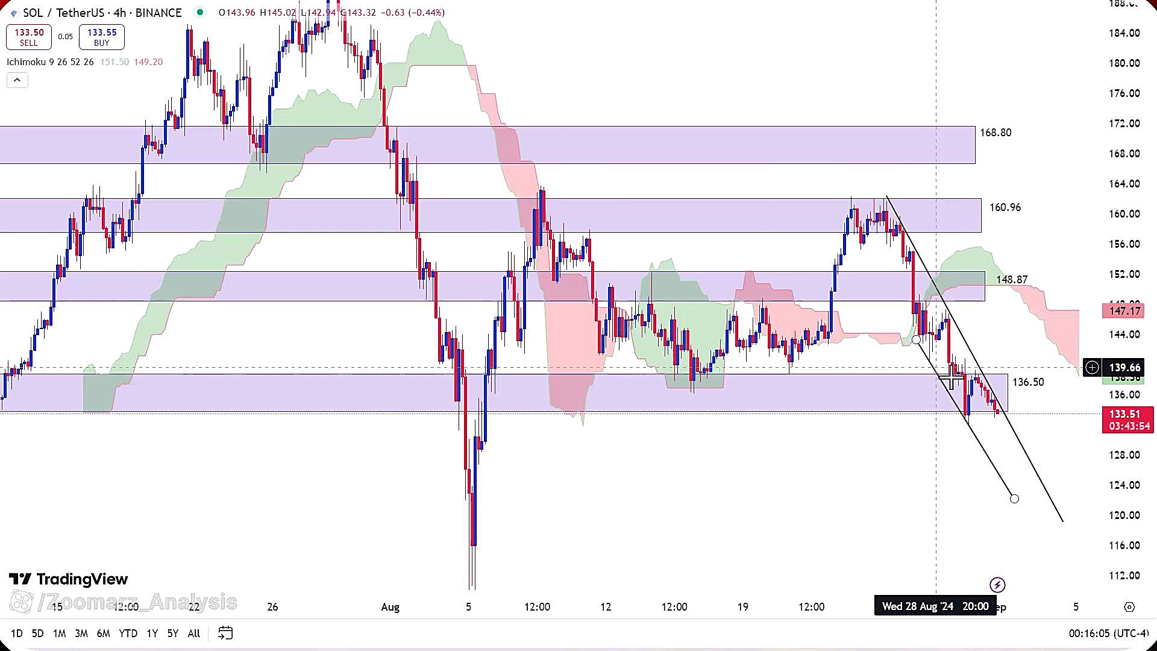Click the trendline endpoint handle at the channel bottom
Screen dimensions: 1157x651
point(1014,498)
